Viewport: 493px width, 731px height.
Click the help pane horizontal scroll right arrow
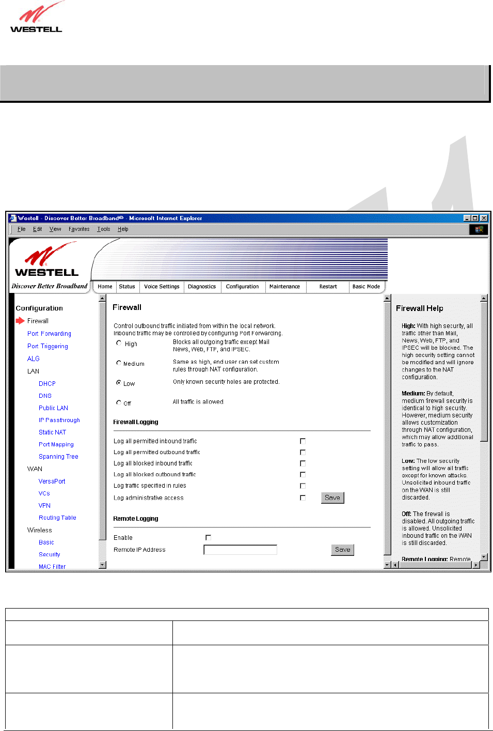pyautogui.click(x=476, y=565)
